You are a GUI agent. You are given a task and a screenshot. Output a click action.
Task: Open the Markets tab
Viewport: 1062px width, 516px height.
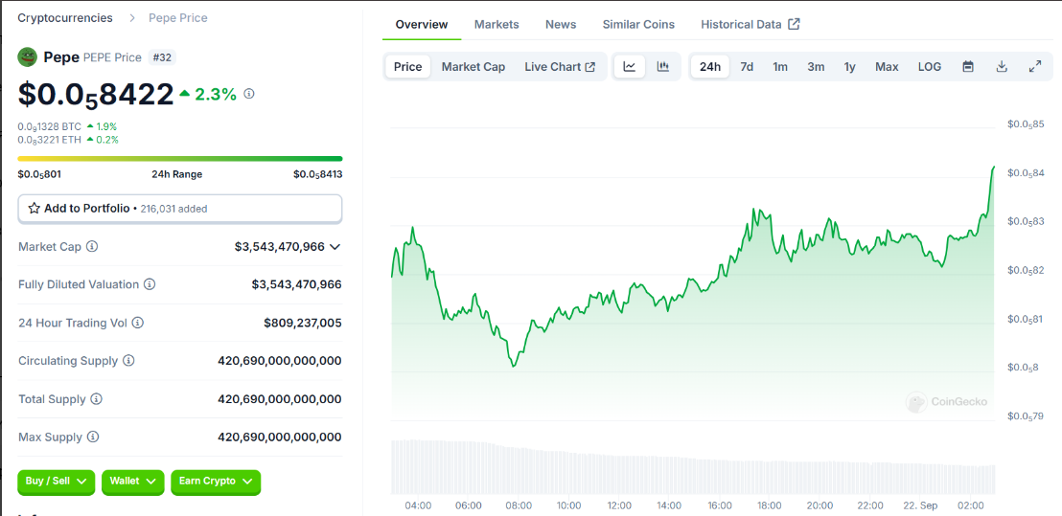pyautogui.click(x=496, y=24)
